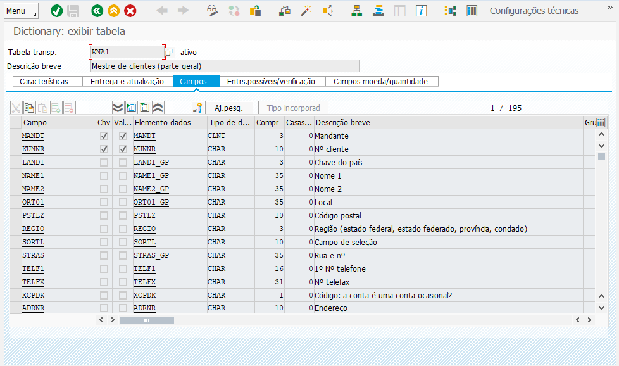Click the Display/Change glasses-pencil icon
Screen dimensions: 619x366
pos(212,11)
